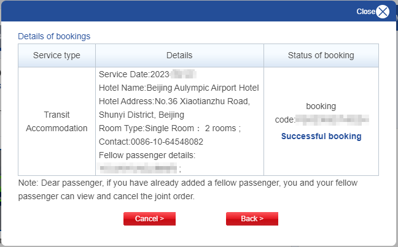Screen dimensions: 398x247
Task: Click the Fellow passenger details label
Action: coord(147,155)
